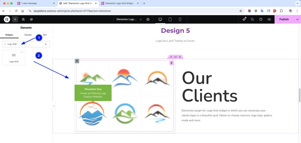The width and height of the screenshot is (301, 143).
Task: Switch to 'Elementor Logo Grid Widget' browser tab
Action: [x=120, y=3]
